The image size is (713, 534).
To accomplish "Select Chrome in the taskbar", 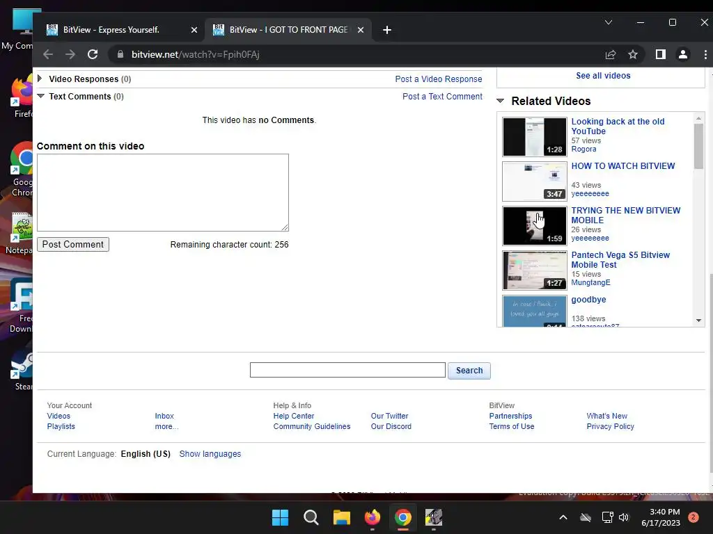I will click(x=403, y=517).
